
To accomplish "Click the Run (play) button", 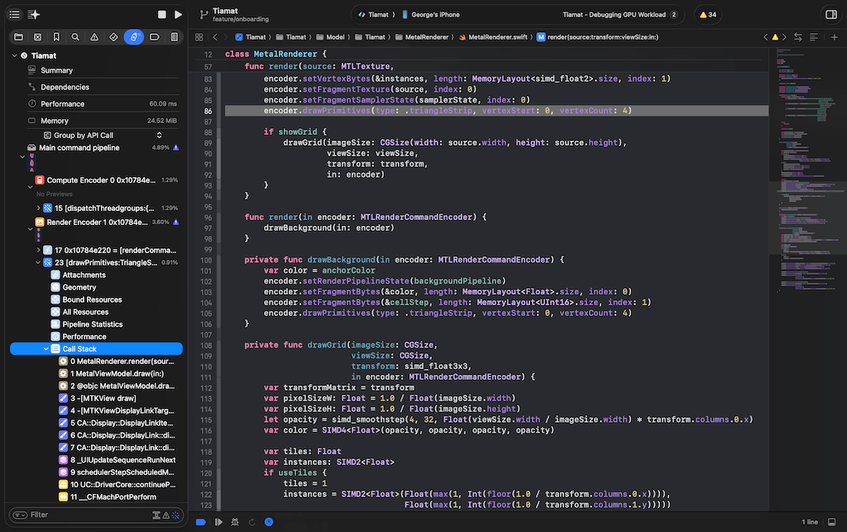I will coord(178,15).
